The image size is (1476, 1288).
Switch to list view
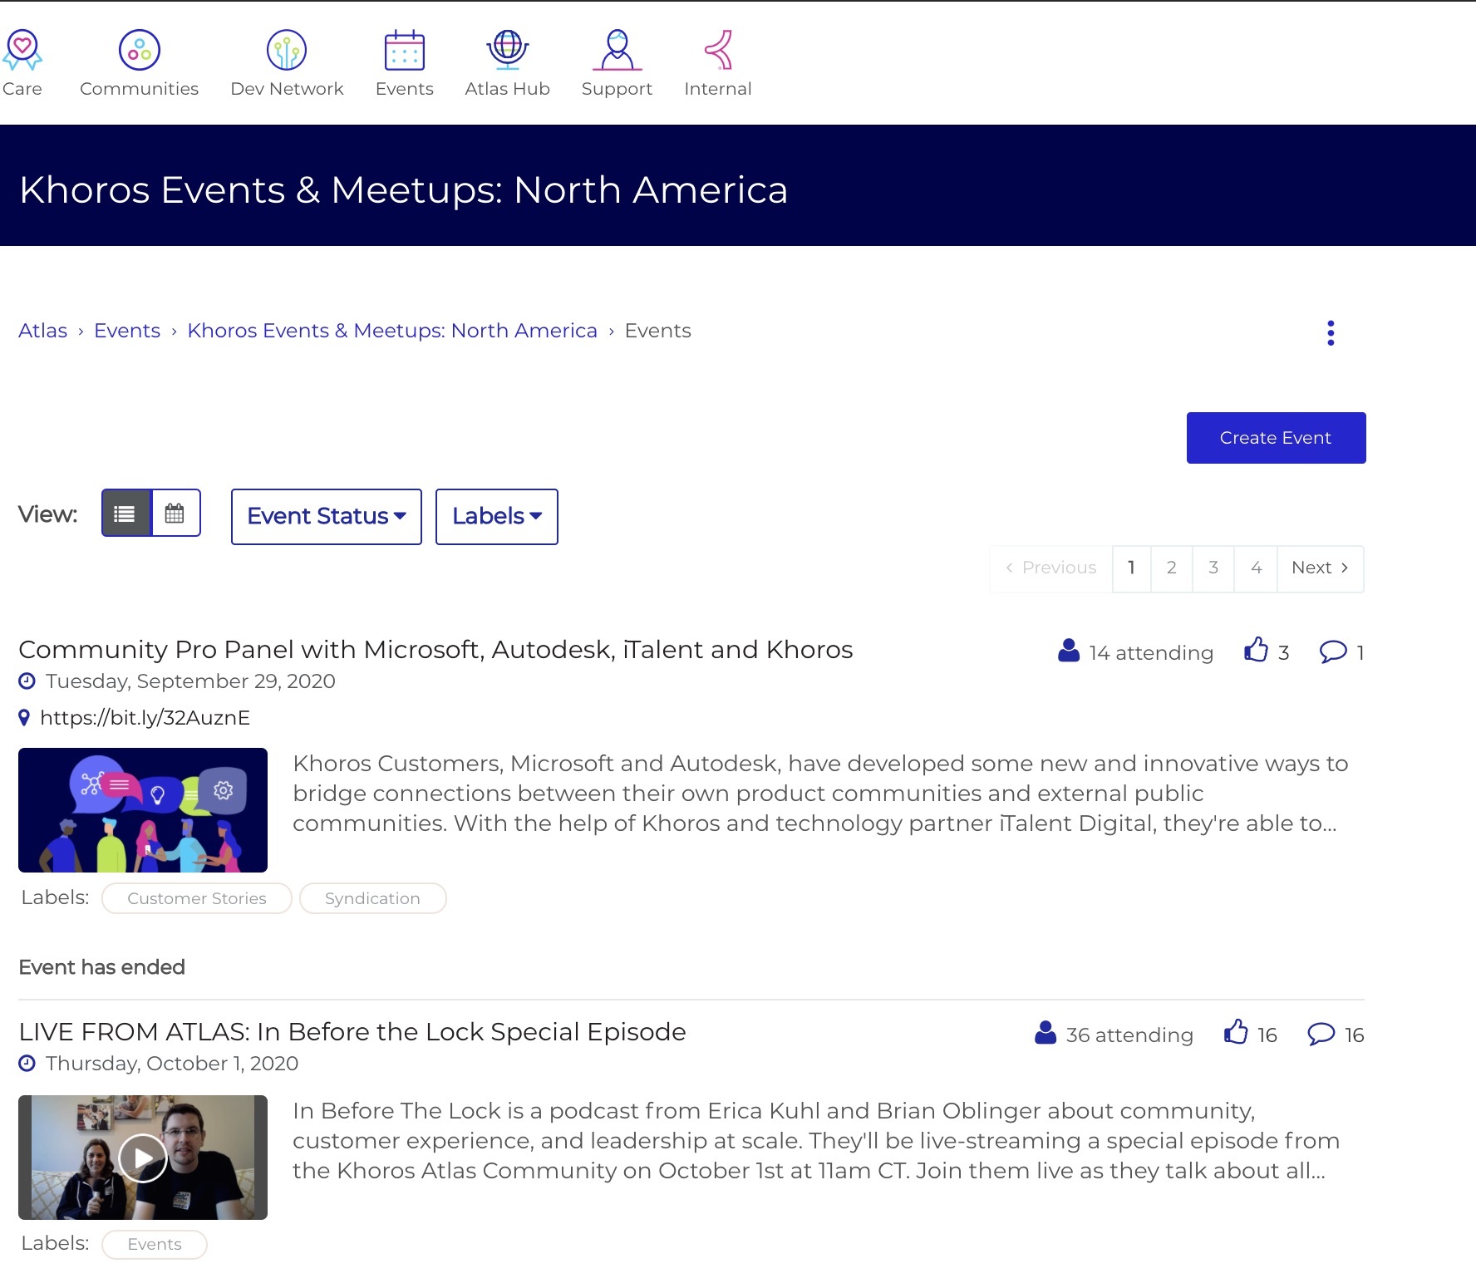[x=126, y=514]
